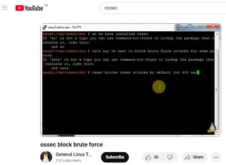
Task: Share the ossec video
Action: [x=194, y=157]
